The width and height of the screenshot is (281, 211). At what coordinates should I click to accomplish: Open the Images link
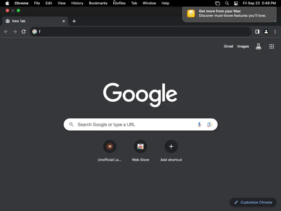point(243,46)
